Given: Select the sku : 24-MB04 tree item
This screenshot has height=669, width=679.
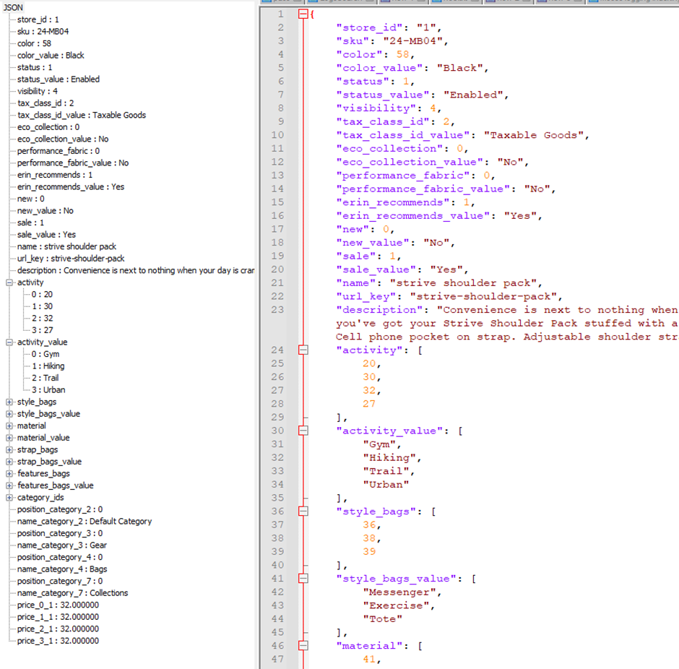Looking at the screenshot, I should pyautogui.click(x=43, y=32).
